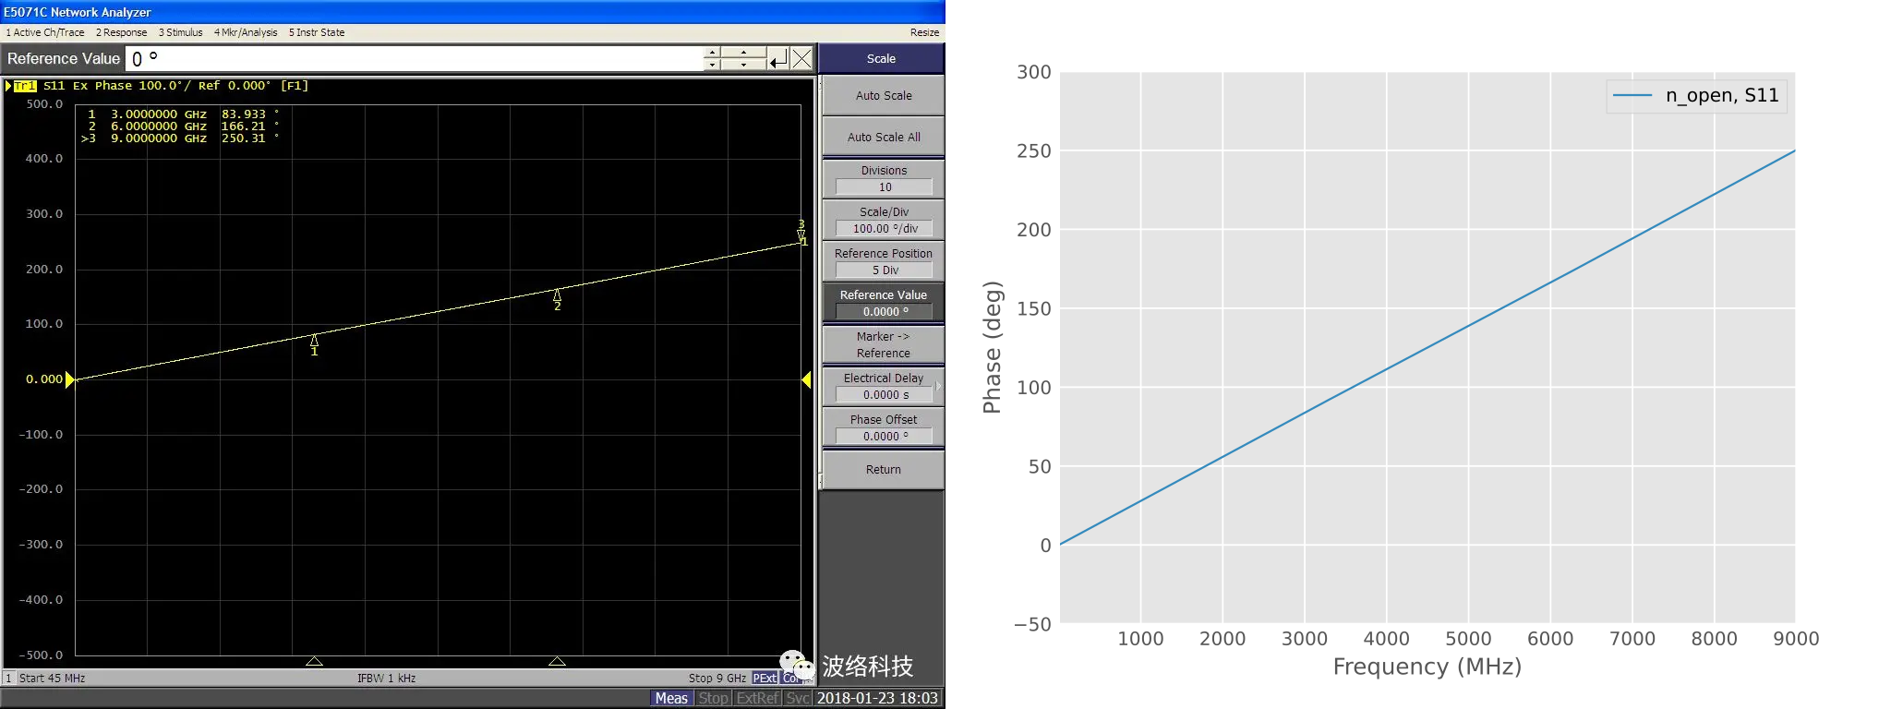
Task: Click the Enter arrow icon in entry bar
Action: (778, 59)
